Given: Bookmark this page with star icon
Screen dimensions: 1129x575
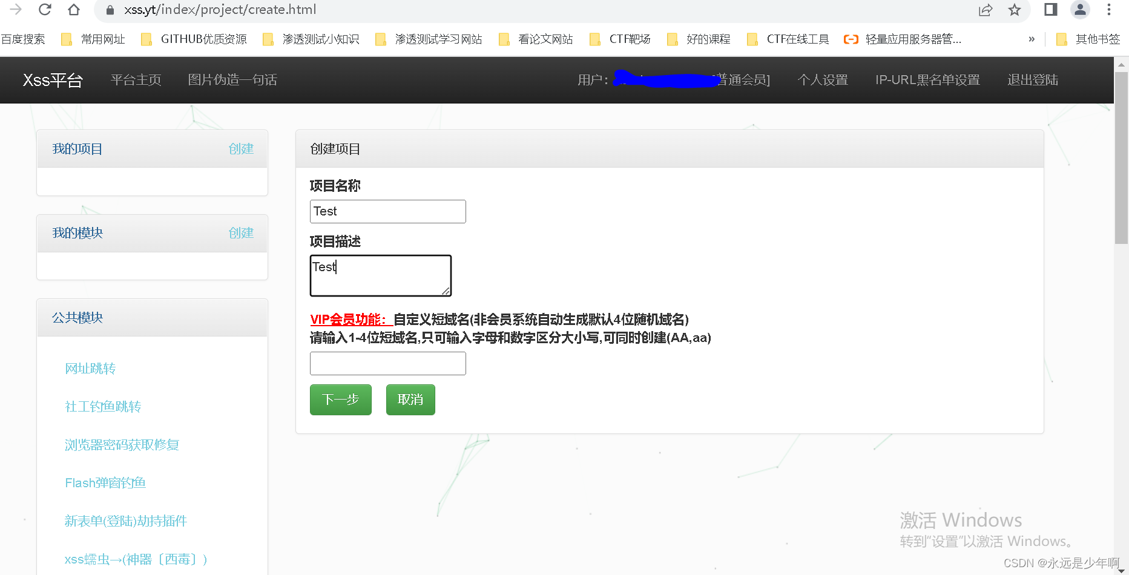Looking at the screenshot, I should click(x=1015, y=10).
